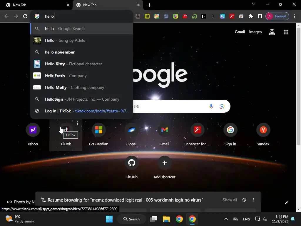This screenshot has width=301, height=226.
Task: Click the red ghost extension icon
Action: [x=185, y=16]
